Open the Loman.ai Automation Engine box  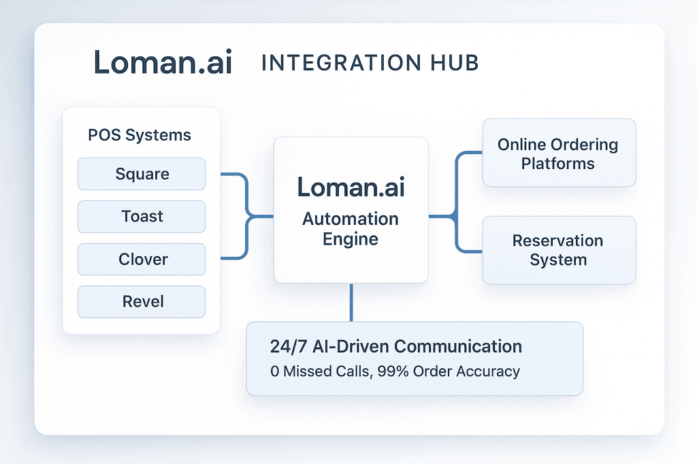click(351, 210)
